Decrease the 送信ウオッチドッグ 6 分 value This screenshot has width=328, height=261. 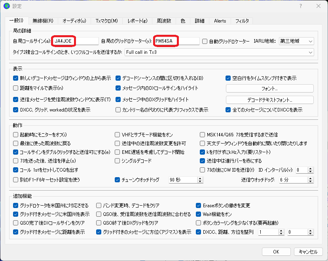point(311,181)
